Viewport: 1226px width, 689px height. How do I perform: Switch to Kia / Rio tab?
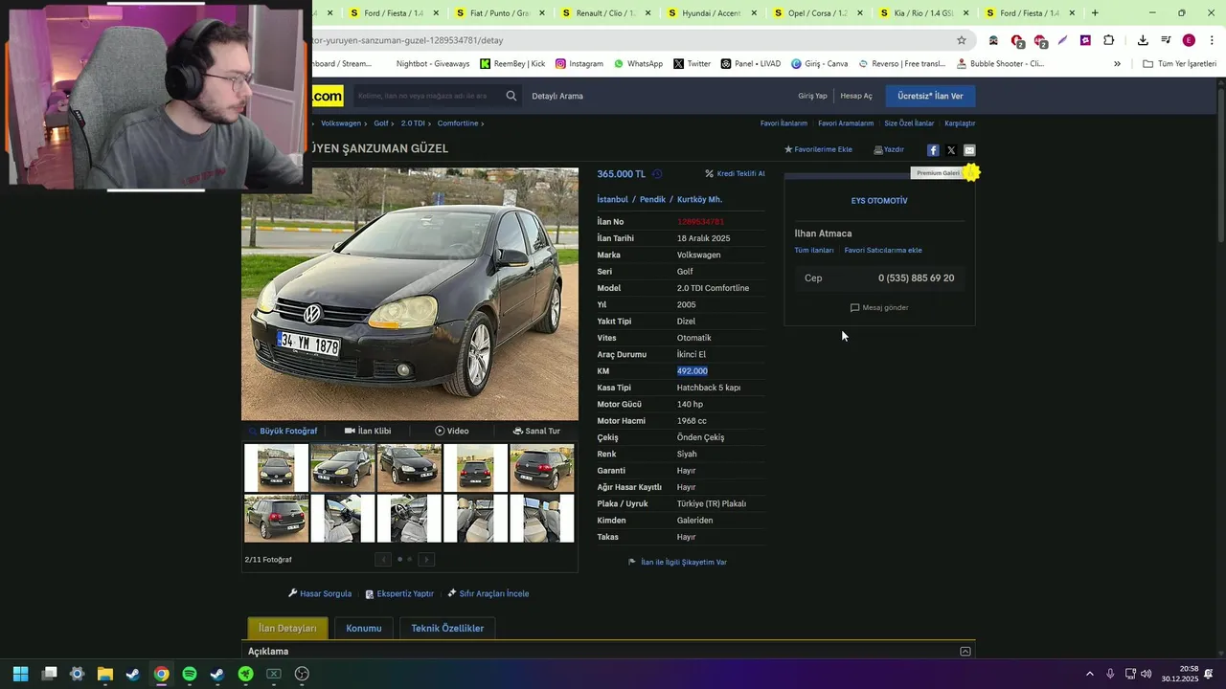923,13
